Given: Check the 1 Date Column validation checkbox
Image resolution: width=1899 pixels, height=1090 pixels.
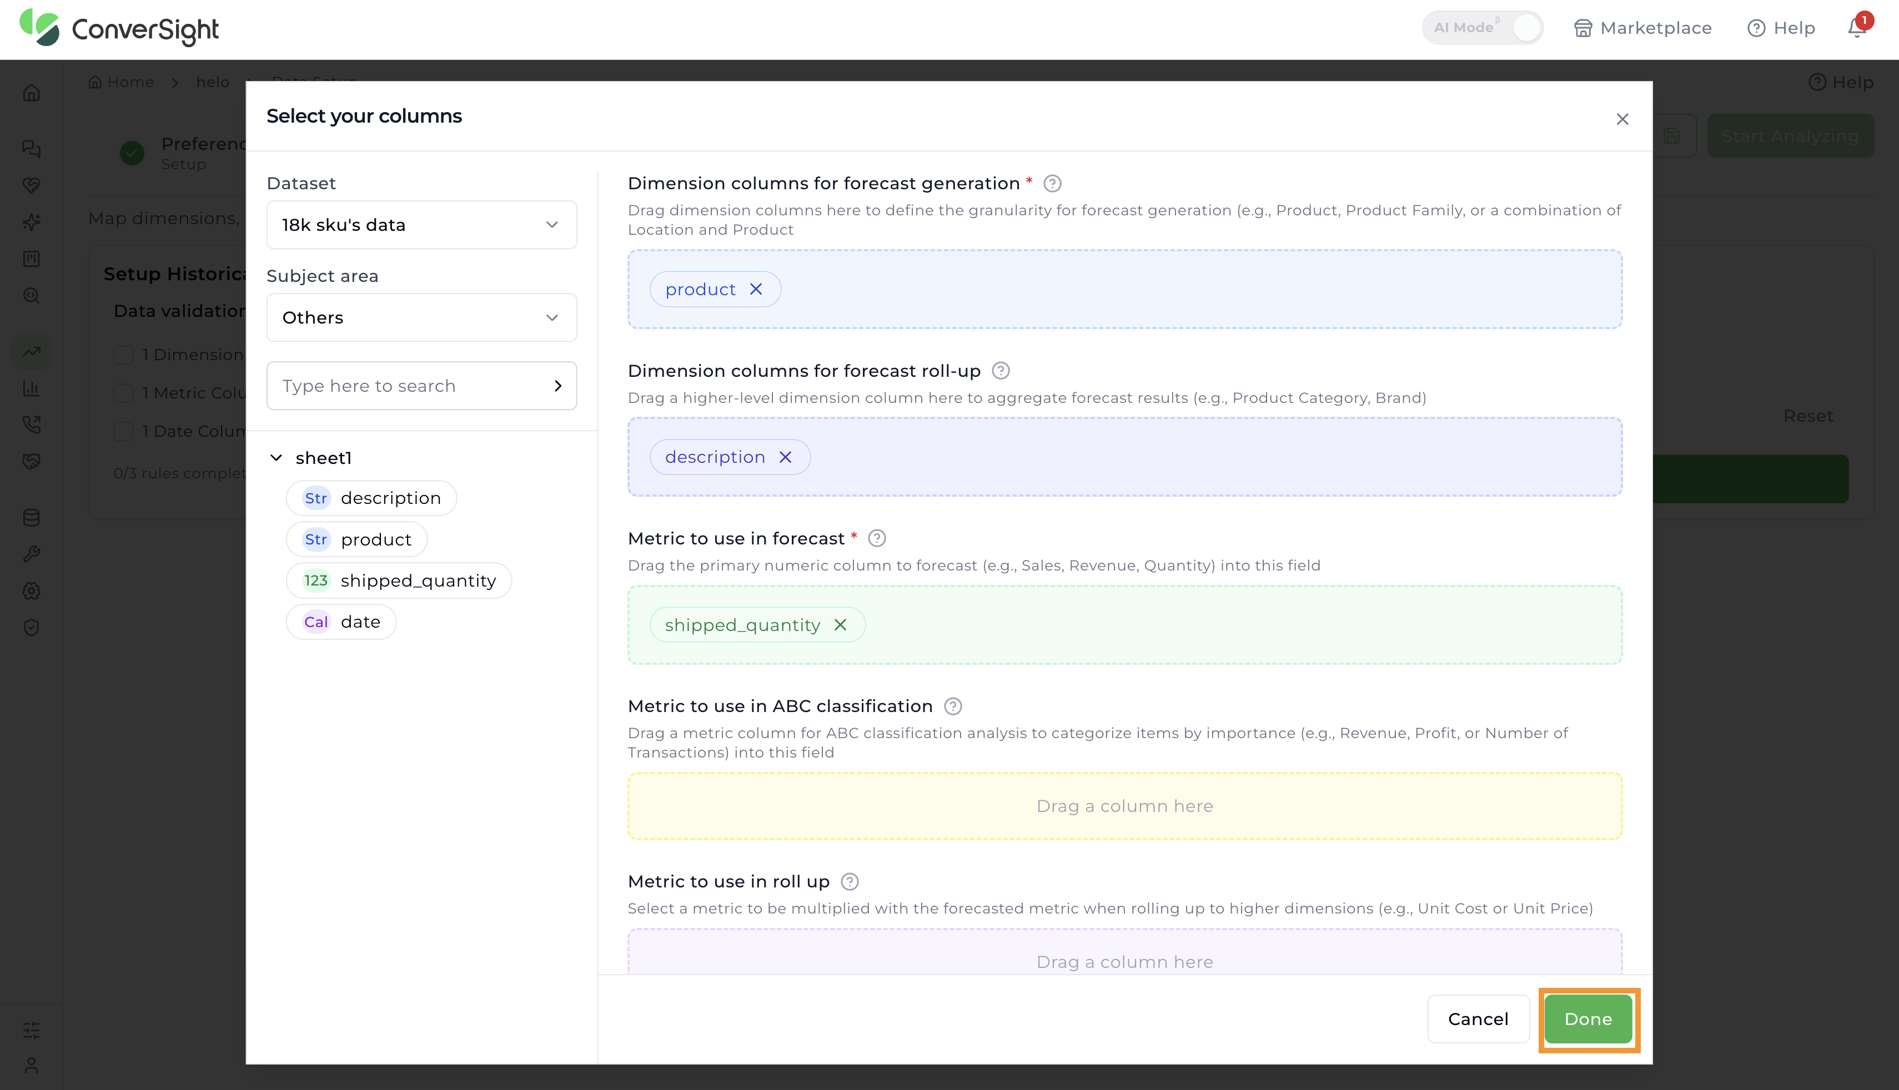Looking at the screenshot, I should click(123, 431).
